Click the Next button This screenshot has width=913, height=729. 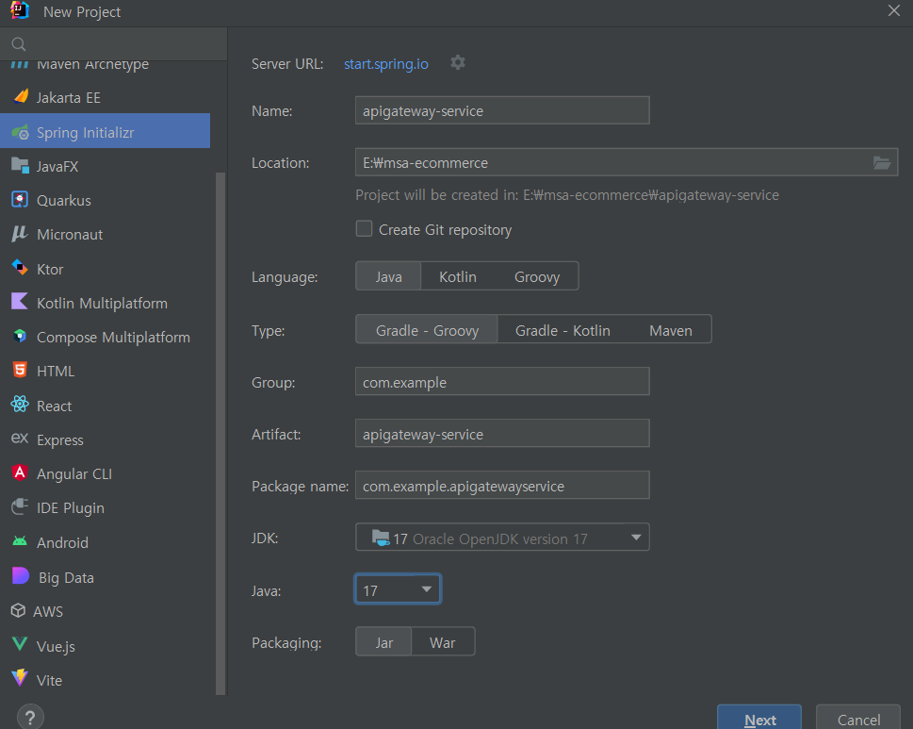click(759, 719)
